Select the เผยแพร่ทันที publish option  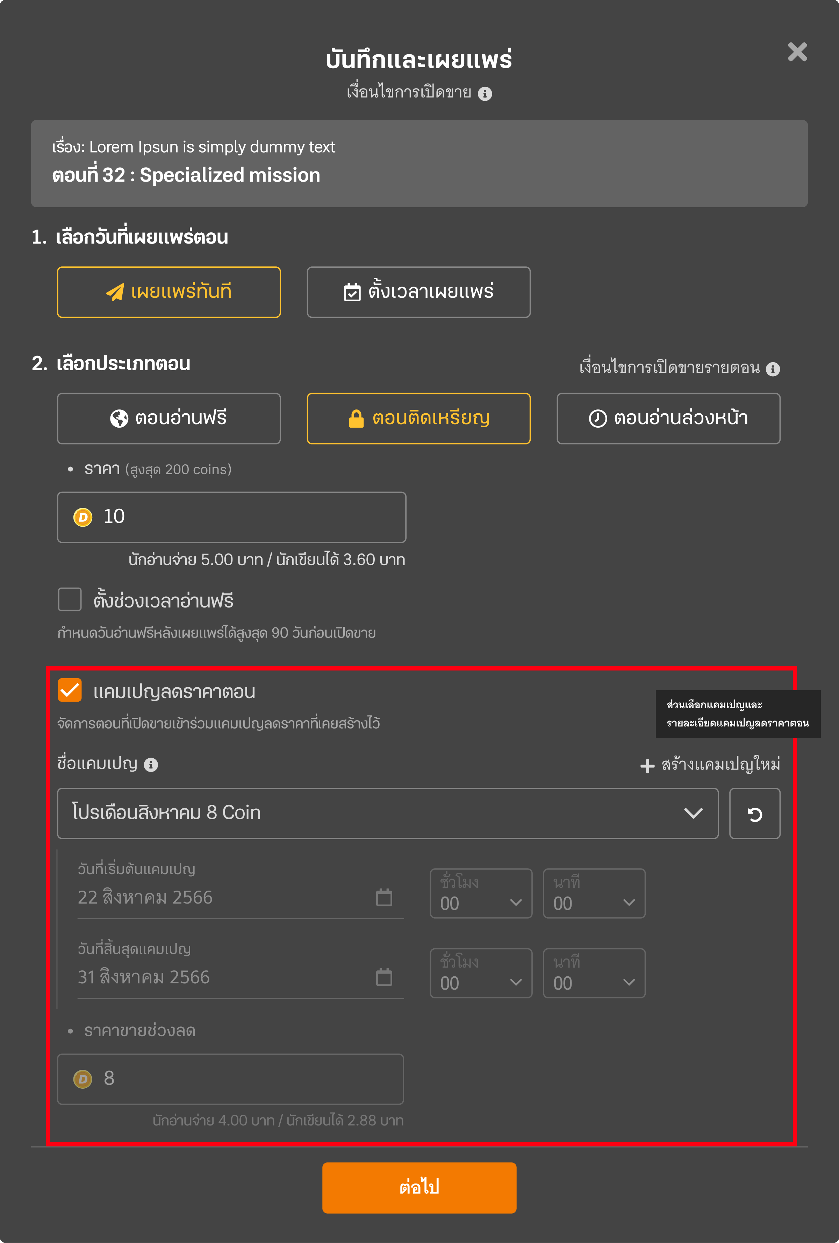[169, 292]
